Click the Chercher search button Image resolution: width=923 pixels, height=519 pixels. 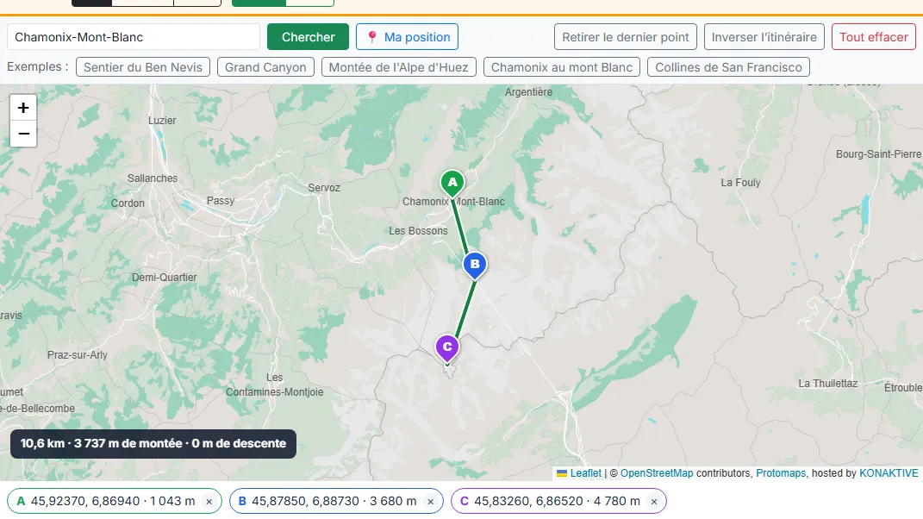coord(308,37)
